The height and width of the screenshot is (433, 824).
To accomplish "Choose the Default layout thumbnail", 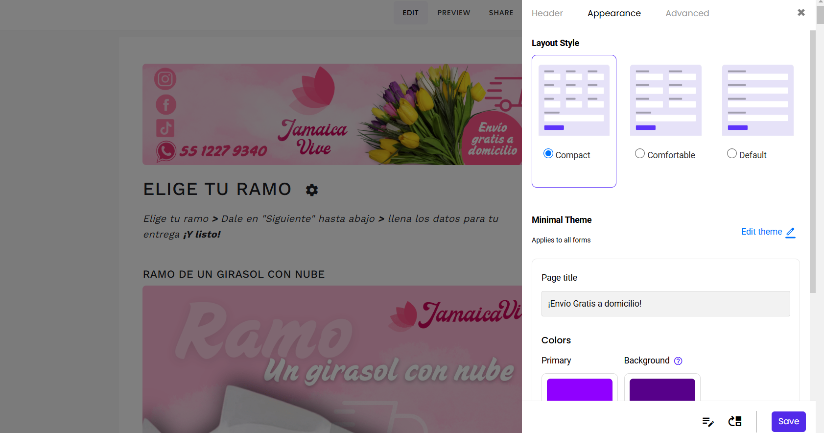I will pos(758,100).
